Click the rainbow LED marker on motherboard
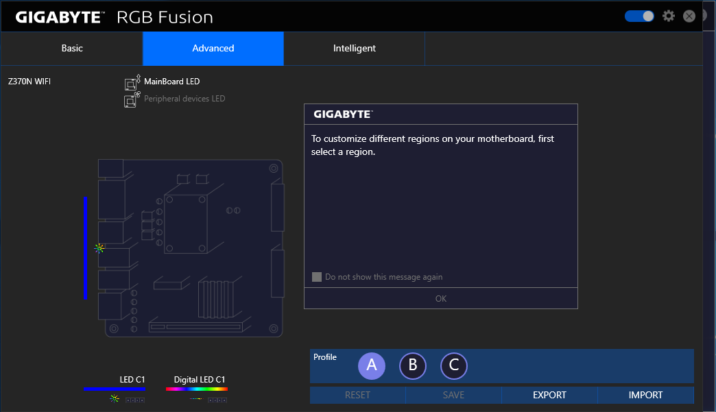 (99, 248)
